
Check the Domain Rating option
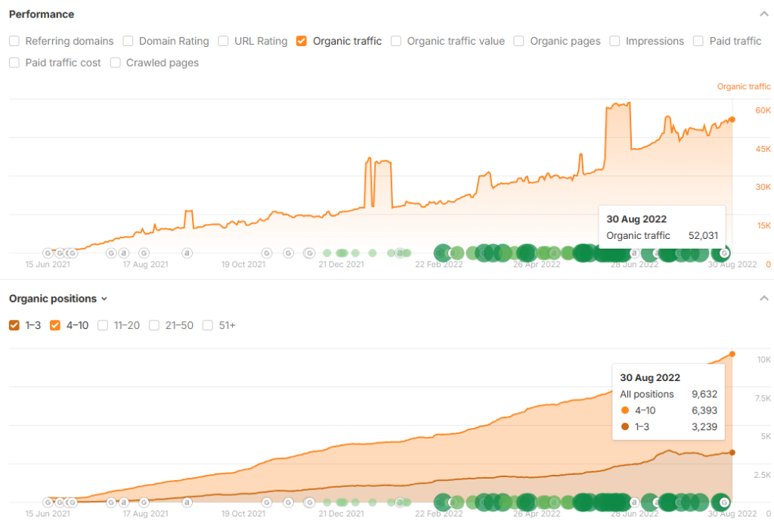tap(128, 42)
